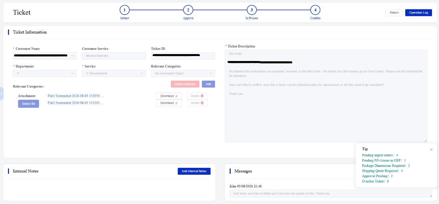Click Pending urgent orders tip

click(x=380, y=155)
